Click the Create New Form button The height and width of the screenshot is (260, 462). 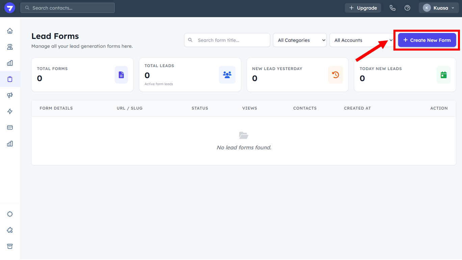[427, 40]
